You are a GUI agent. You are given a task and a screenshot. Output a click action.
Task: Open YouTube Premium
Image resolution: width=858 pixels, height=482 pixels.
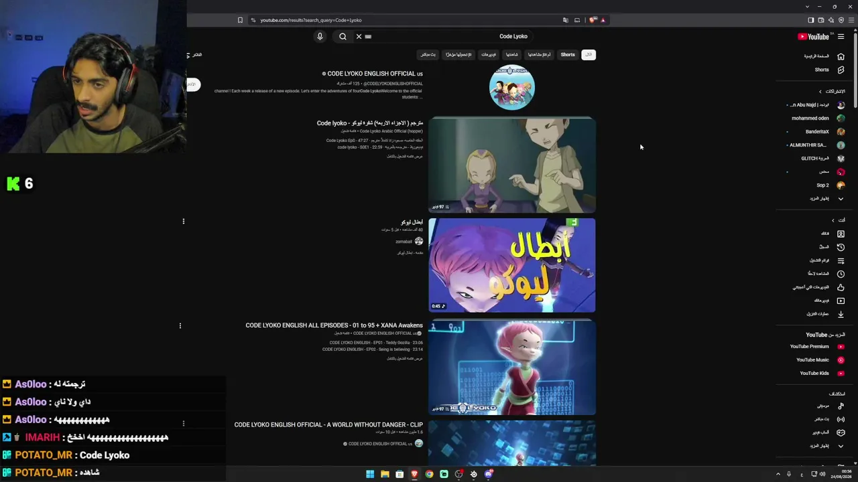[x=816, y=347]
